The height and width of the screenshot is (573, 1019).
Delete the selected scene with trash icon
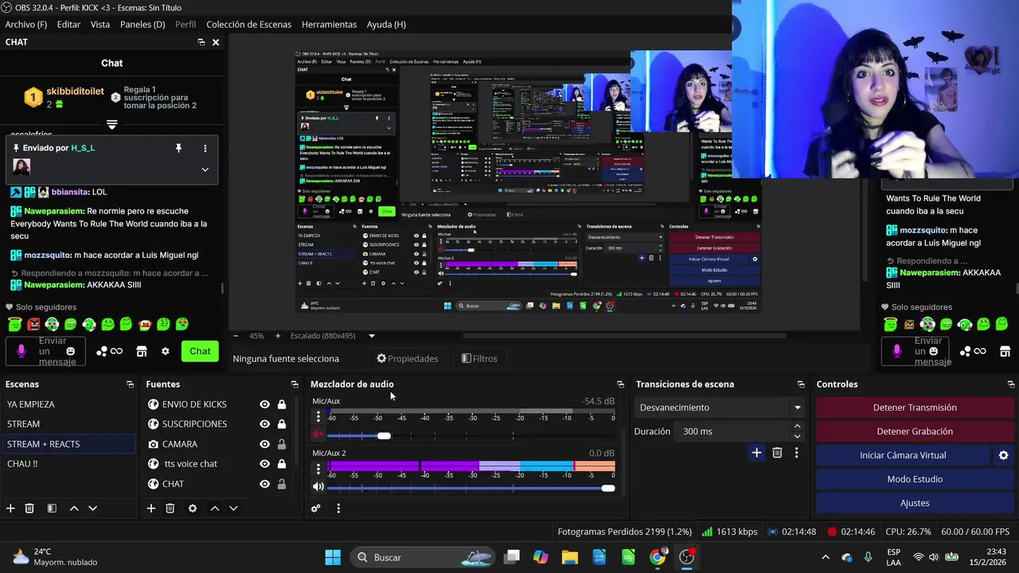tap(29, 509)
